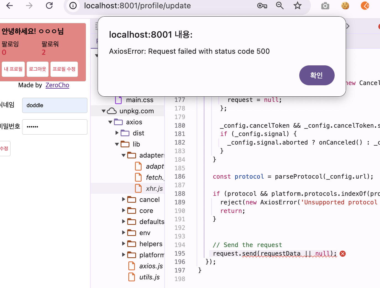
Task: Click the core folder icon
Action: click(132, 211)
